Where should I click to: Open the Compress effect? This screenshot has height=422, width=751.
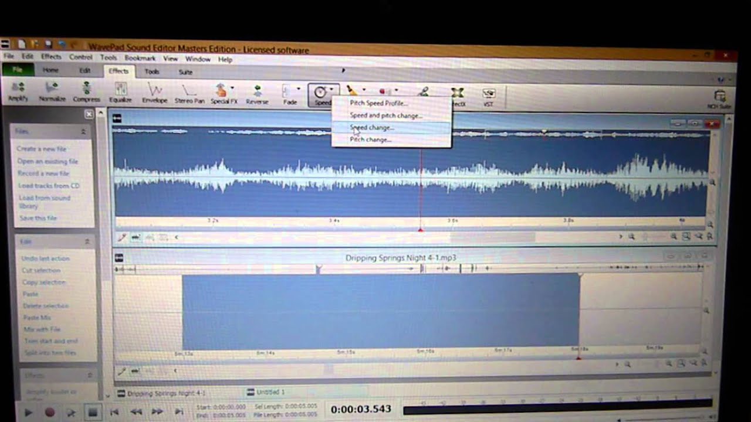pos(86,93)
